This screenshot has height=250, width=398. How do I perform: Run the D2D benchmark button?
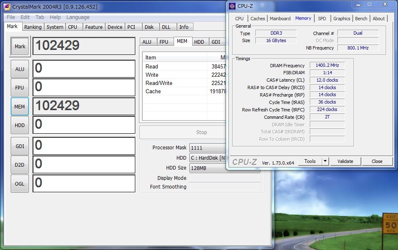20,165
